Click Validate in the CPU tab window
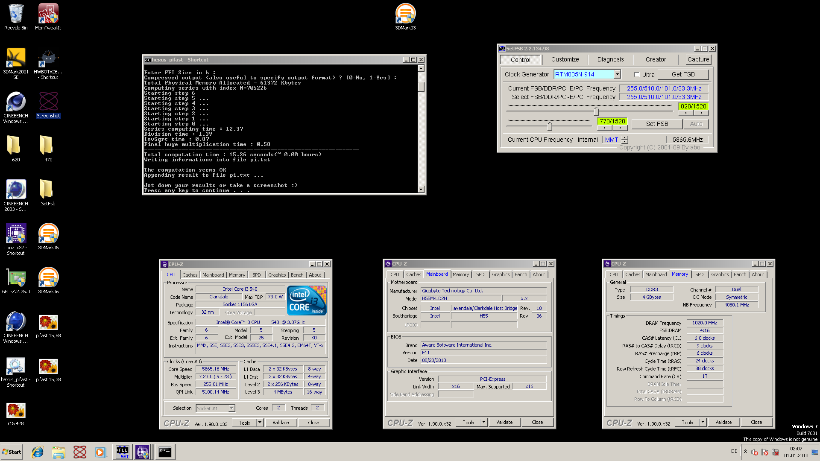 (281, 423)
